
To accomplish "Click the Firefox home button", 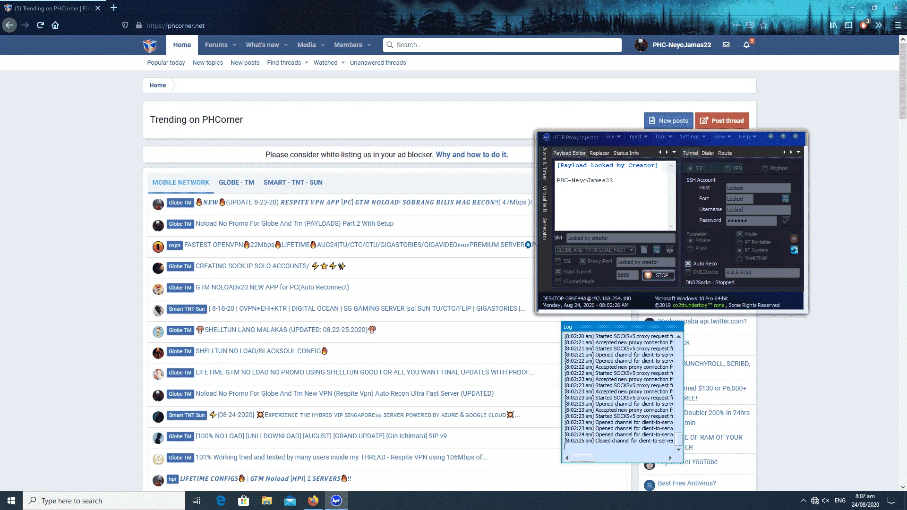I will (55, 25).
